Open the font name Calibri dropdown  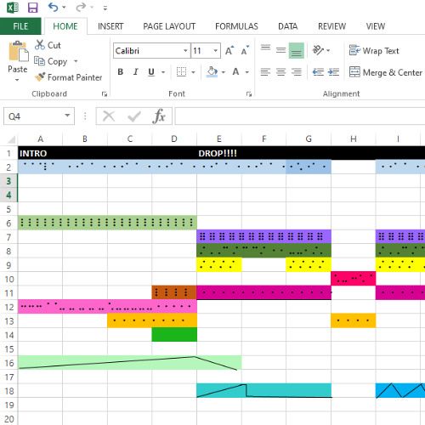point(185,51)
